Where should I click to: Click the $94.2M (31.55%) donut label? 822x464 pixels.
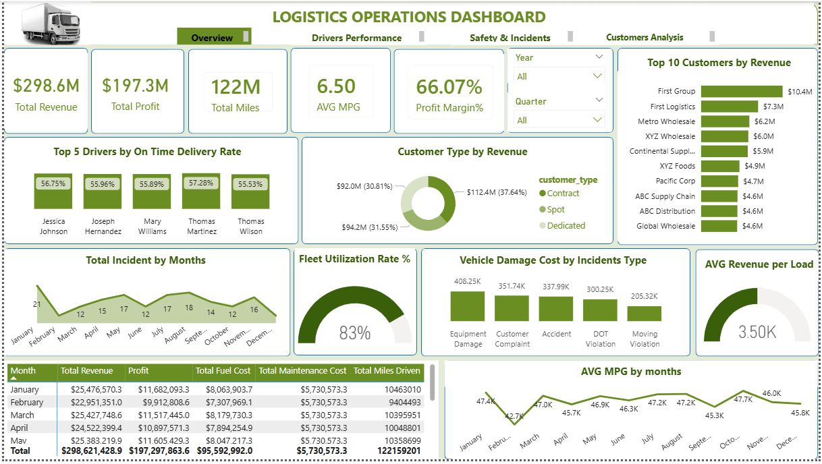(x=369, y=227)
